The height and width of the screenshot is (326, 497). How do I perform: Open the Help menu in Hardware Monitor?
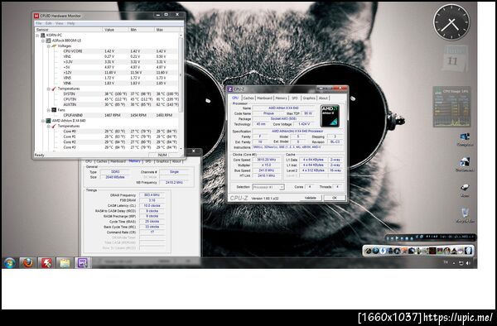(x=70, y=23)
